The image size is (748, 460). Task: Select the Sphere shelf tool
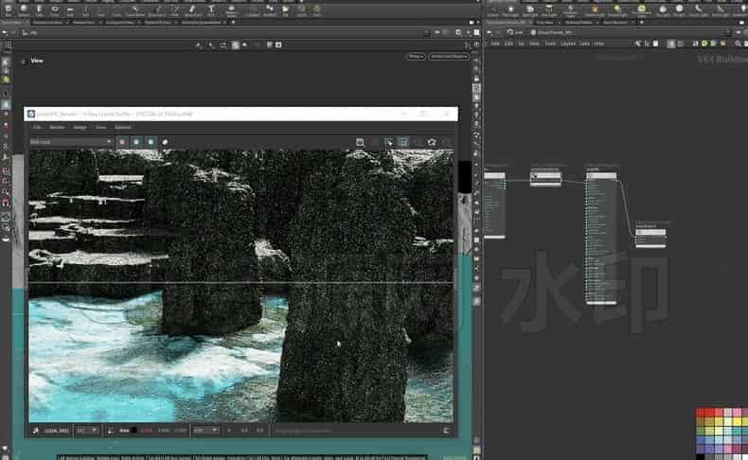(x=24, y=9)
